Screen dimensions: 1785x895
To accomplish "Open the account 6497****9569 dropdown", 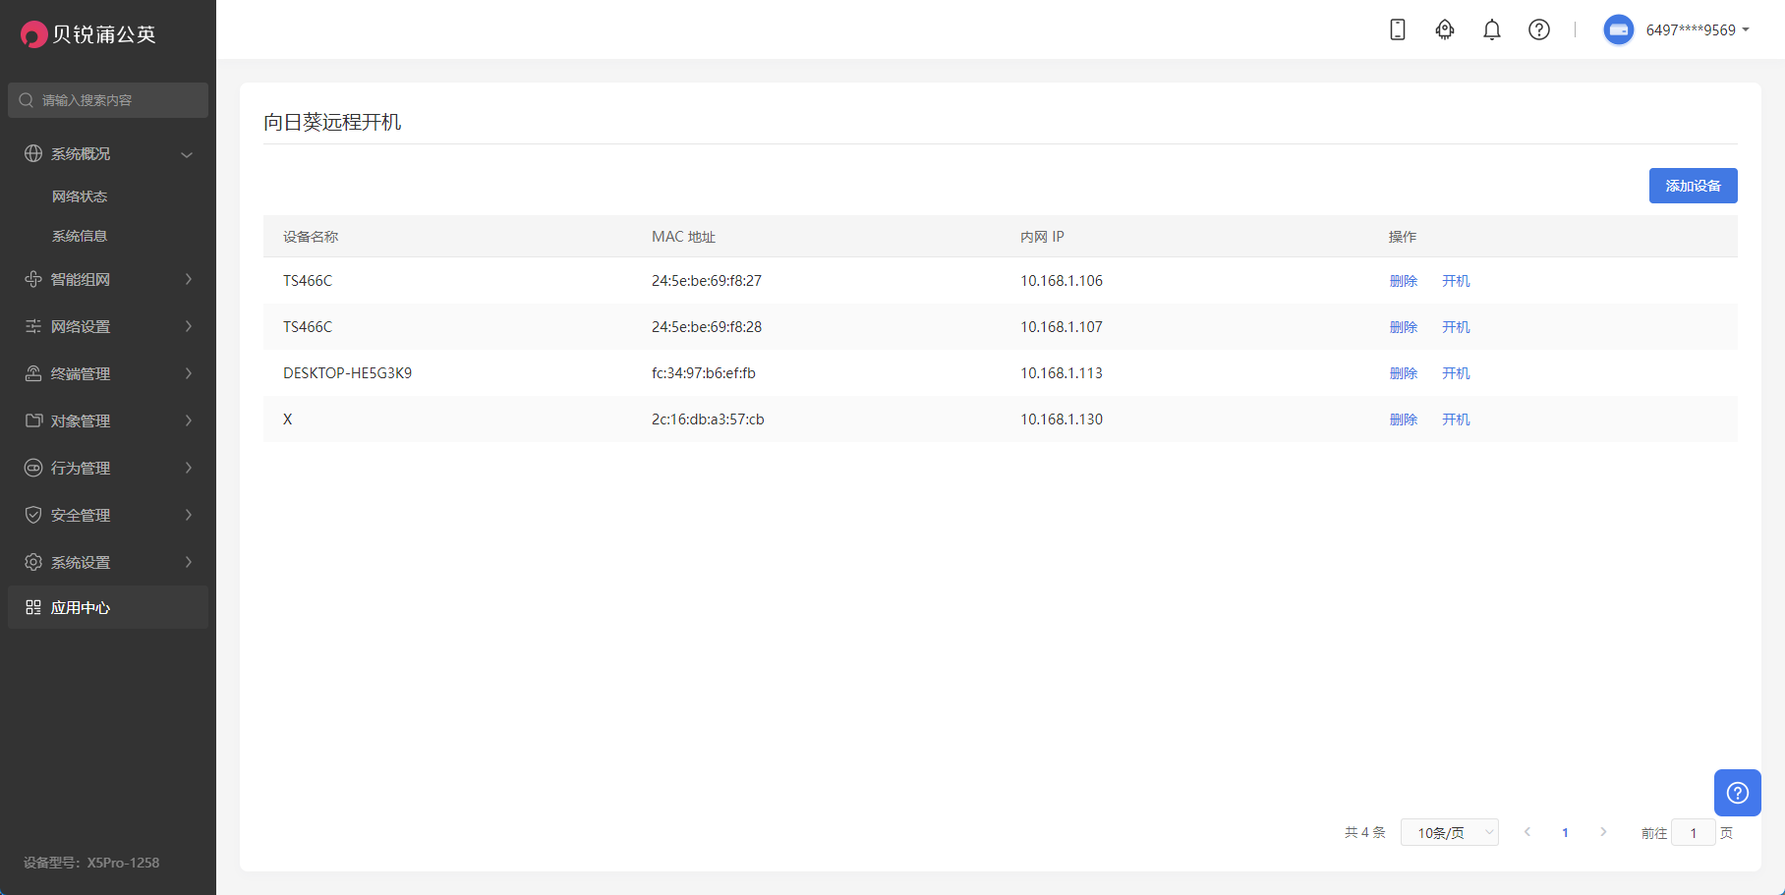I will (1698, 29).
